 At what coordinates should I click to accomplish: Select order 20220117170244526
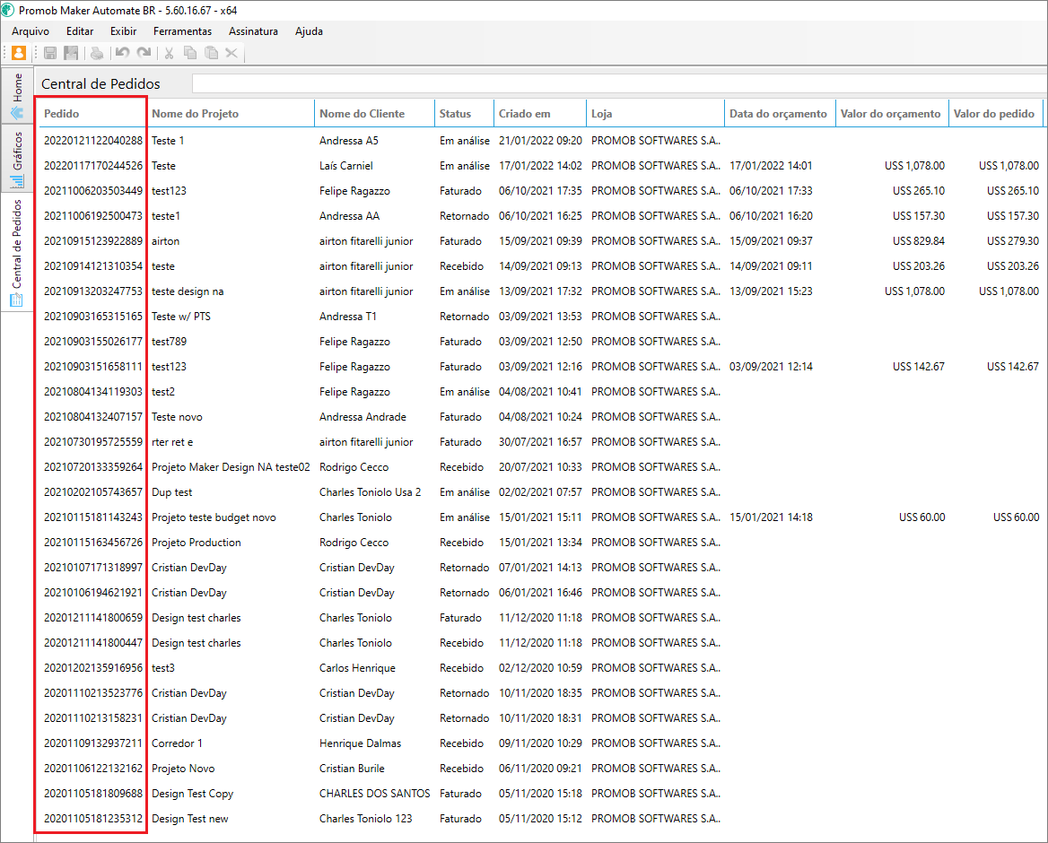point(93,166)
